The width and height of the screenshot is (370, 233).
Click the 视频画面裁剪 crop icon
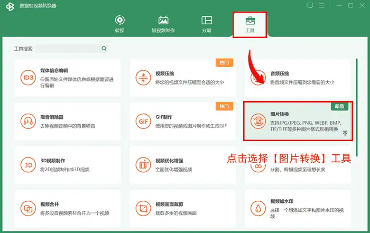pos(143,209)
